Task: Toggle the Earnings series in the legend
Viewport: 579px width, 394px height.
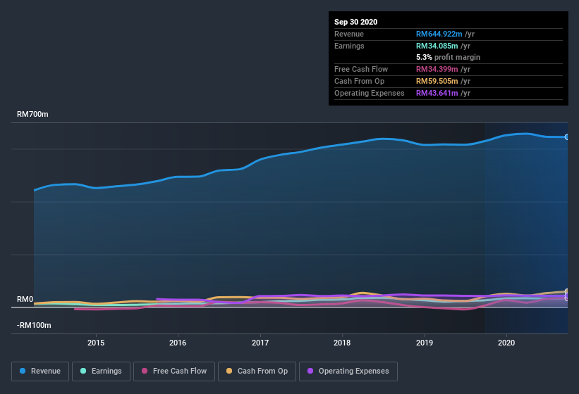Action: coord(102,371)
